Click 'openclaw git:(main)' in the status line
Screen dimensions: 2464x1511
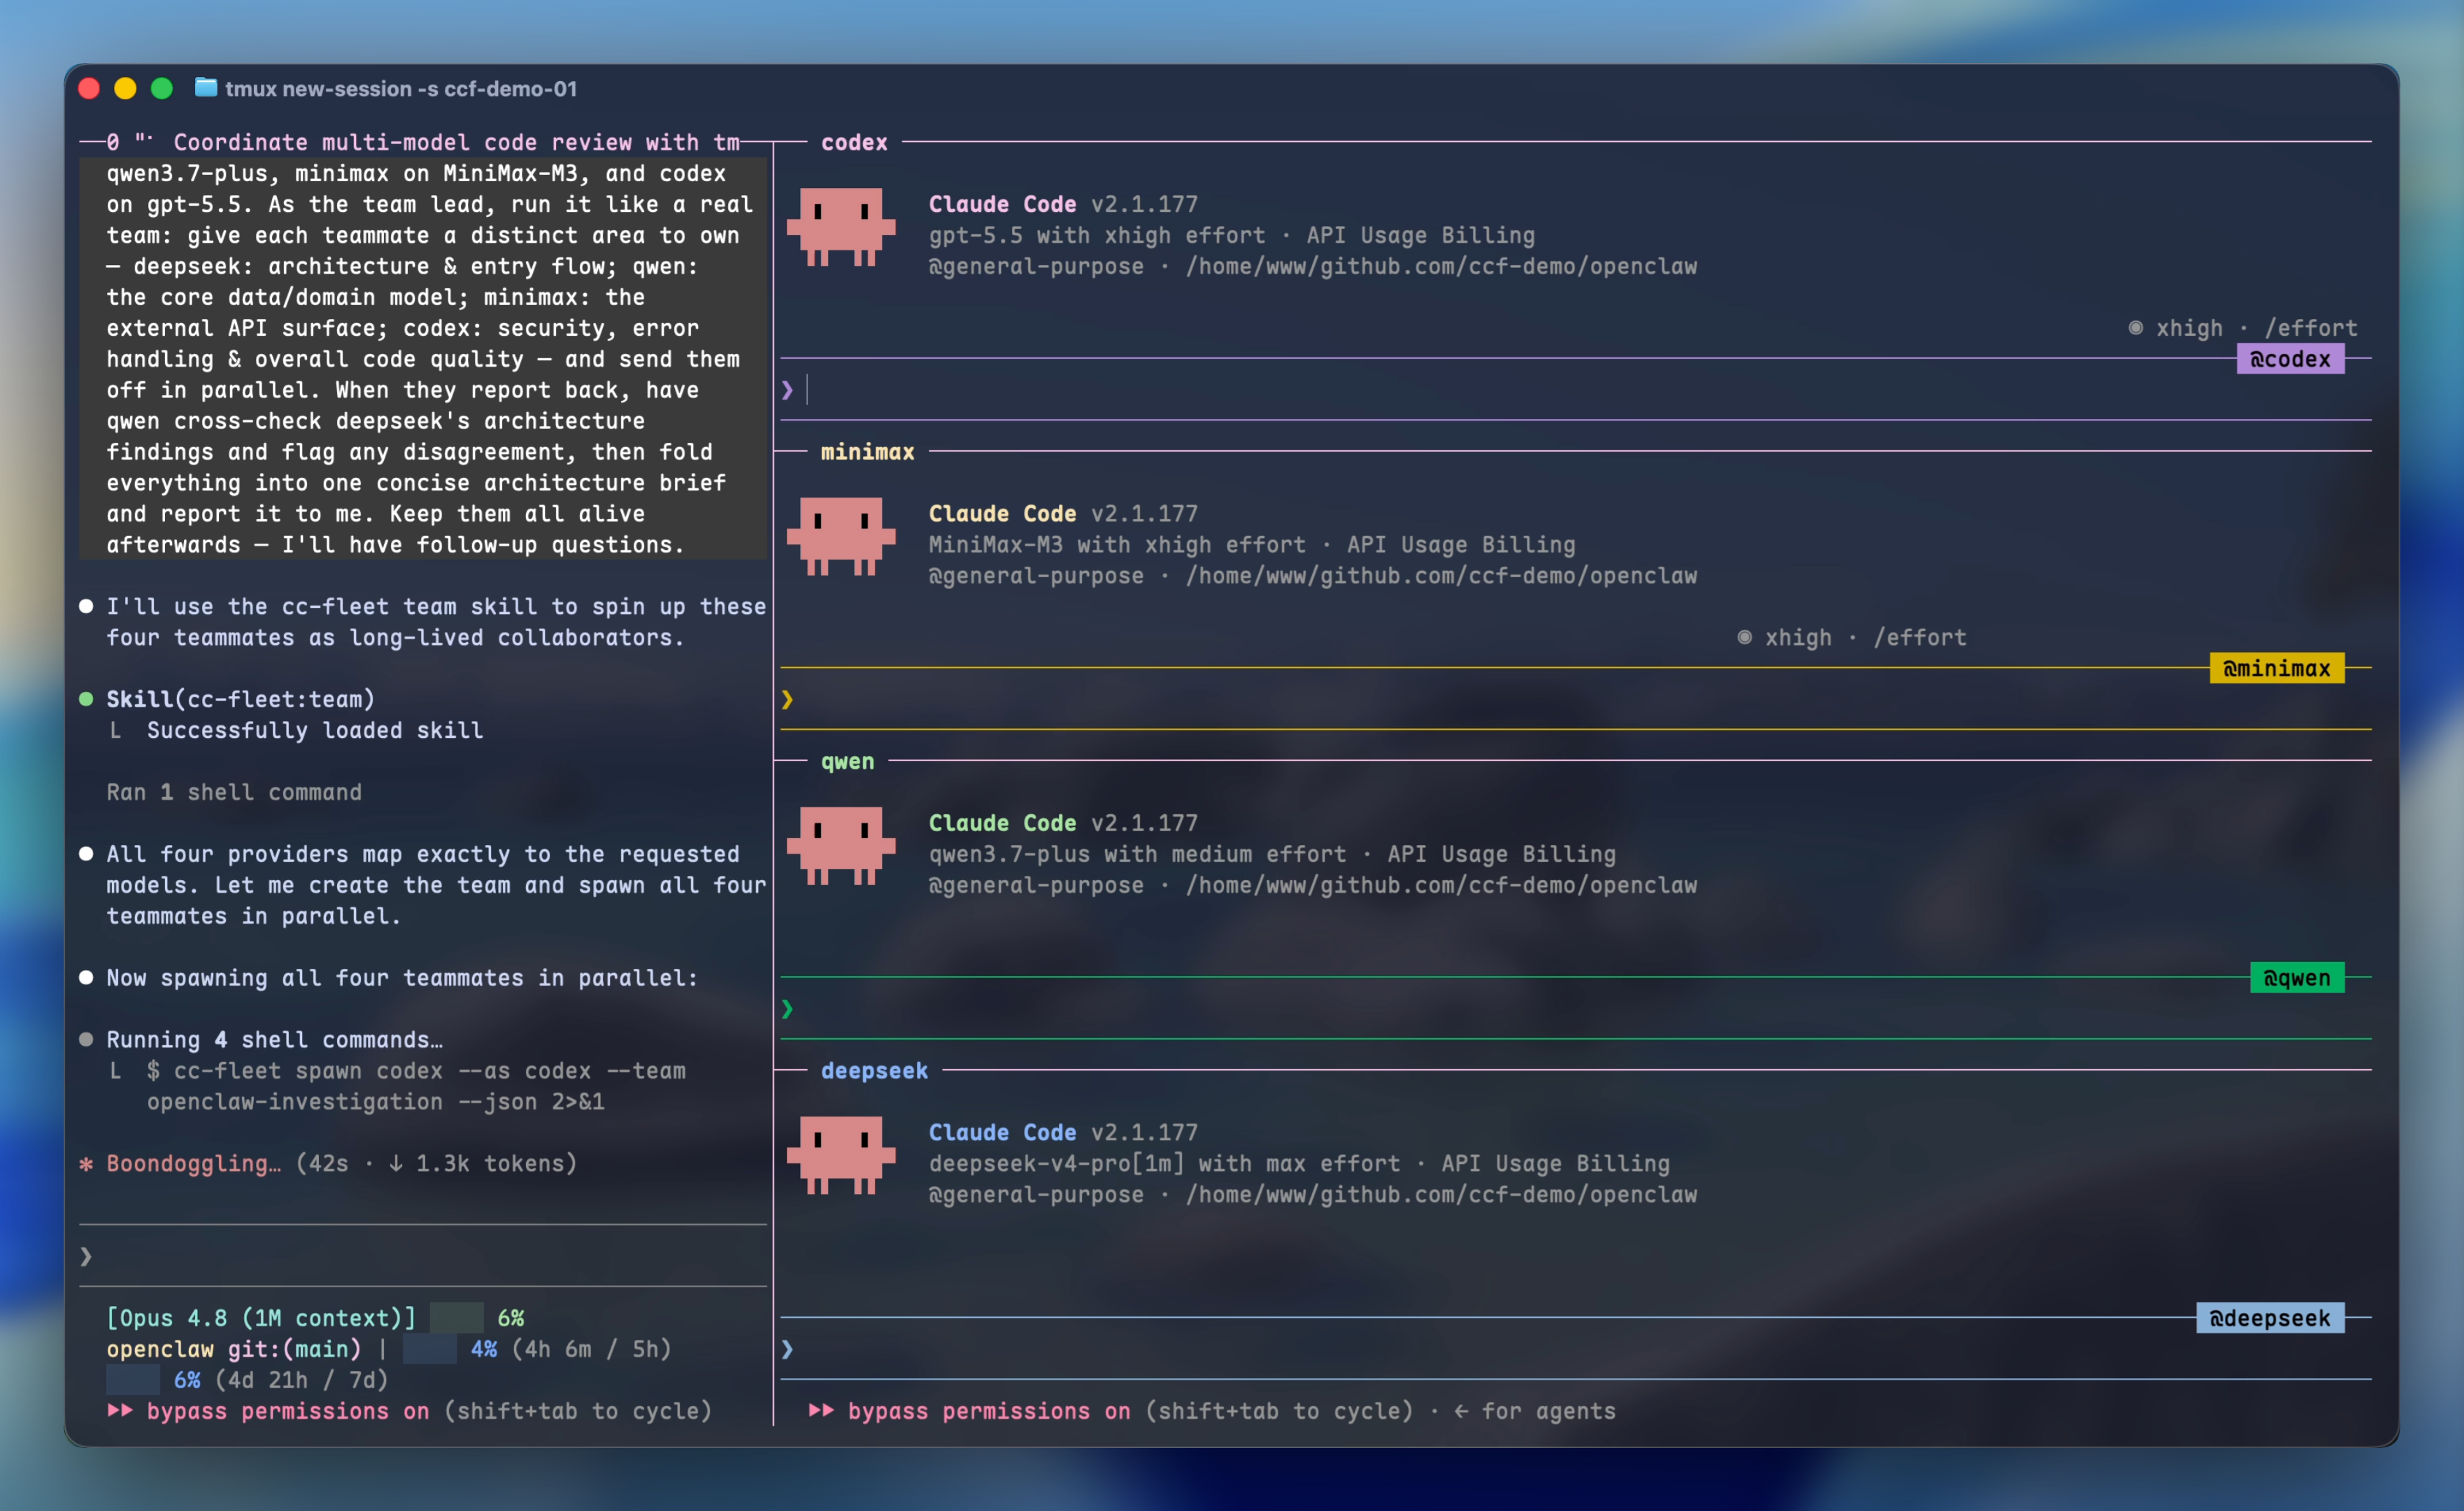234,1349
